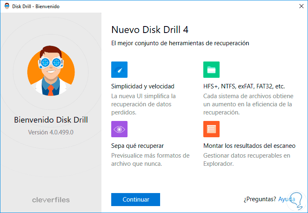Image resolution: width=308 pixels, height=213 pixels.
Task: Click the HFS+, NTFS, exFAT, FAT32 heading
Action: (x=244, y=86)
